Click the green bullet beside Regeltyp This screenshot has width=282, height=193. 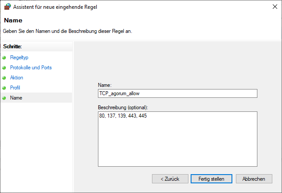click(4, 57)
